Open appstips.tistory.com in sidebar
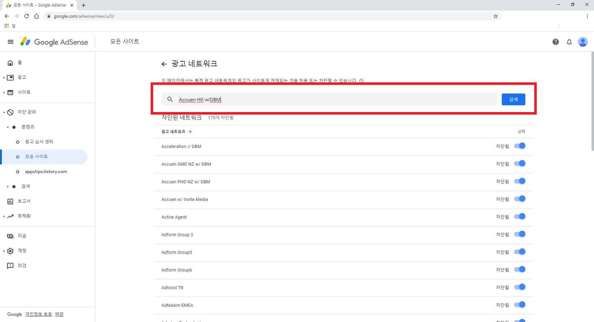The image size is (594, 322). pyautogui.click(x=46, y=172)
